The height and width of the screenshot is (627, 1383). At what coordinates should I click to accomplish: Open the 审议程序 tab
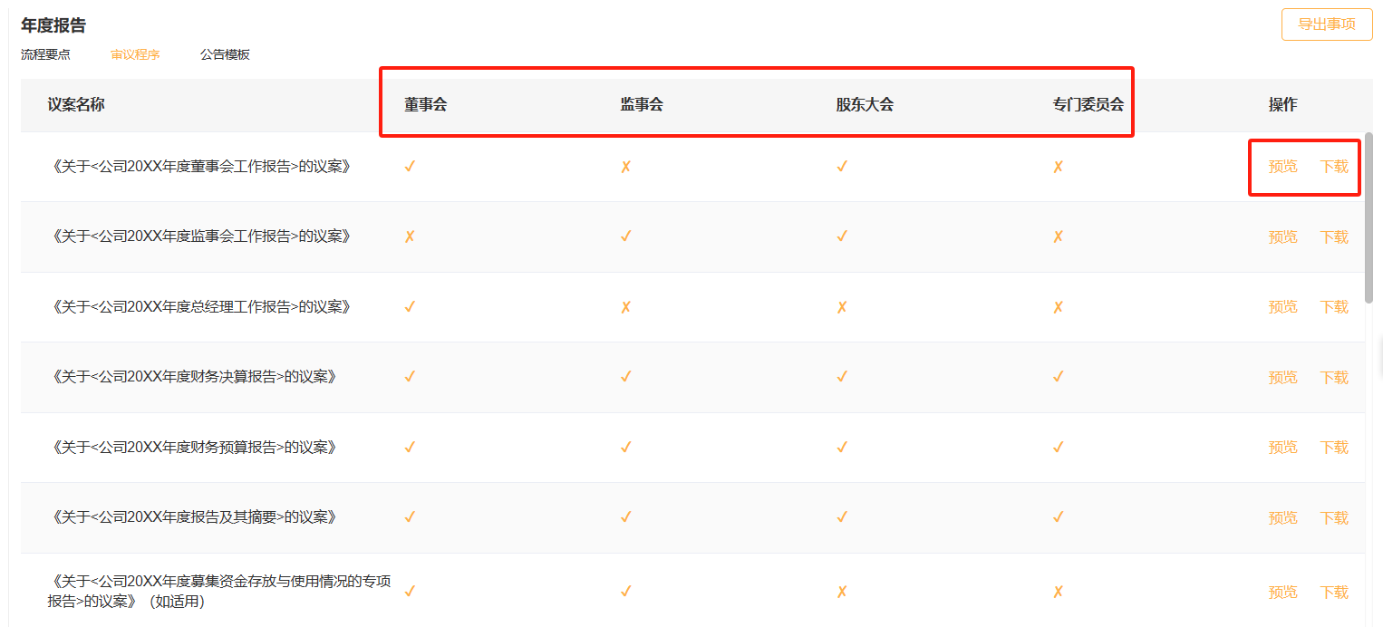click(x=135, y=54)
